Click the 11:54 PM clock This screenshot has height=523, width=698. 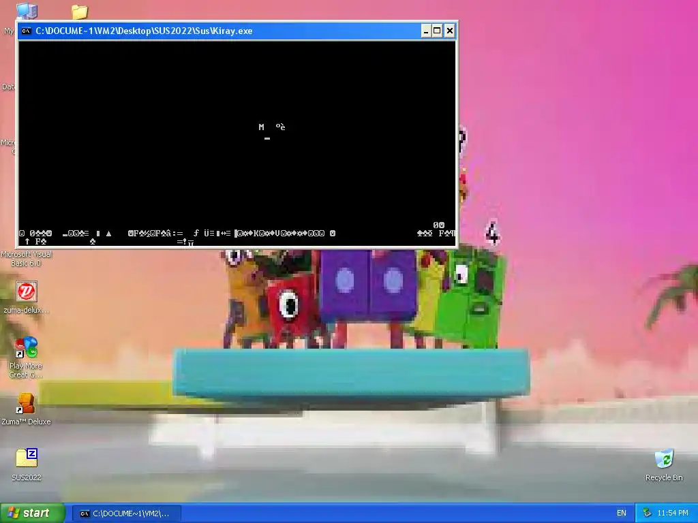673,513
